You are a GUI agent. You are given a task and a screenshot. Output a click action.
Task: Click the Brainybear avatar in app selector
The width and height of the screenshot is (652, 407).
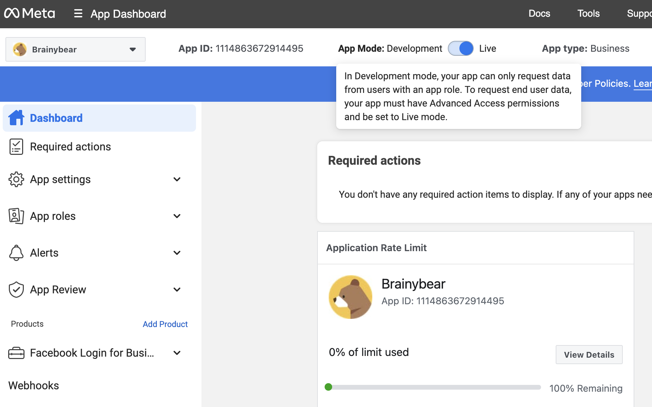20,49
